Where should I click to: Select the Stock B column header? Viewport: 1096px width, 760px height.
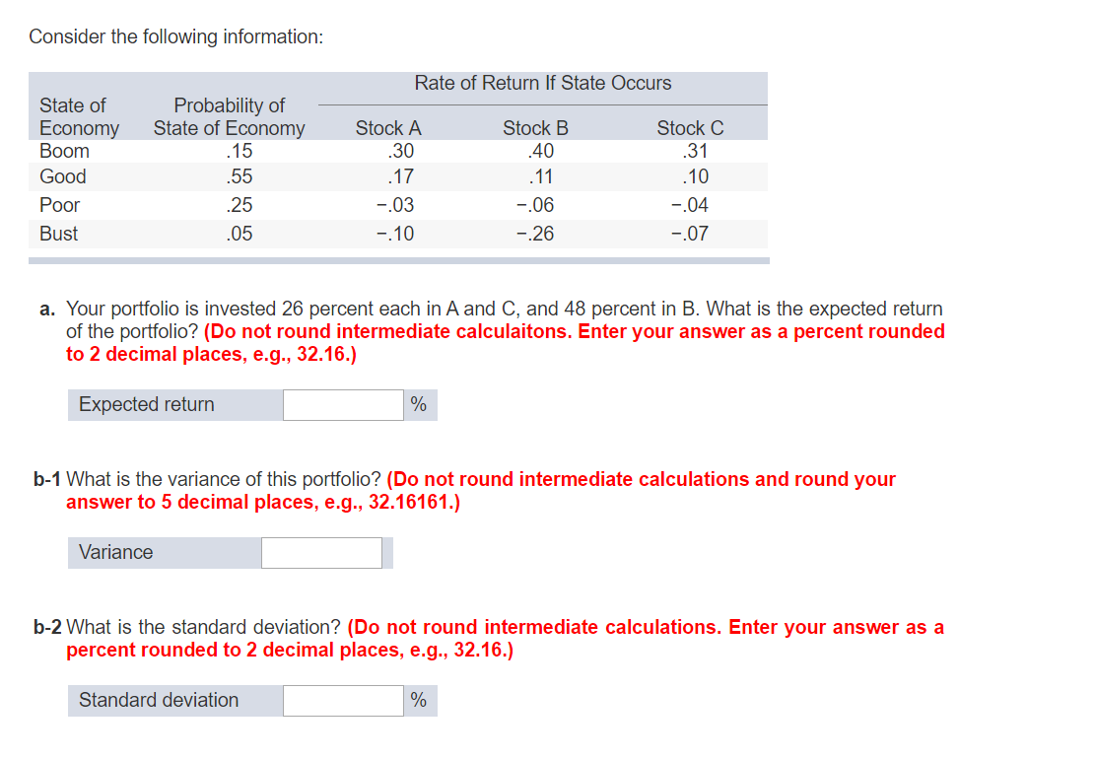tap(535, 127)
